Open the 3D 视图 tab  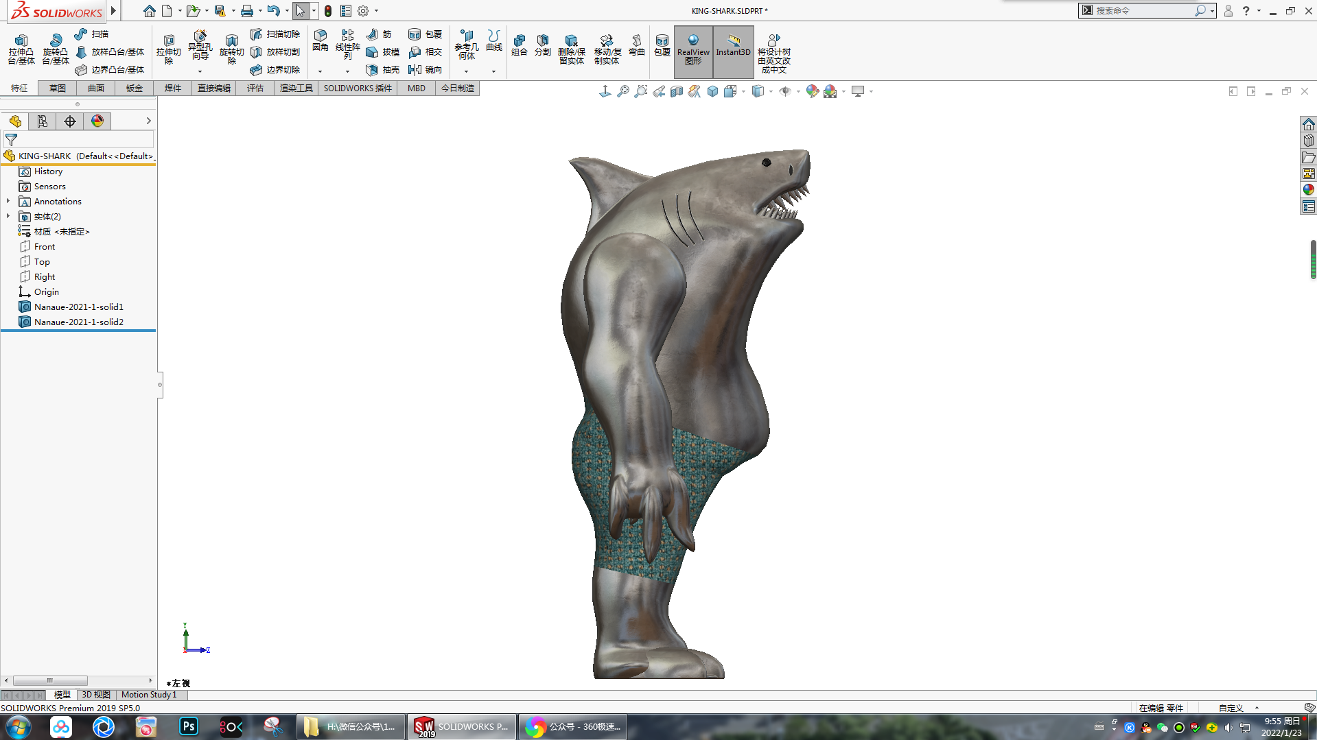tap(96, 695)
